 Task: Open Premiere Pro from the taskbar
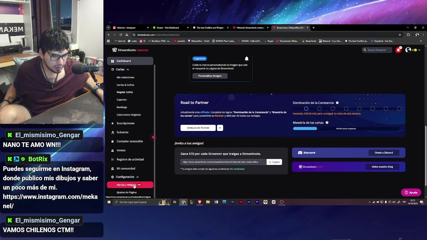click(257, 202)
